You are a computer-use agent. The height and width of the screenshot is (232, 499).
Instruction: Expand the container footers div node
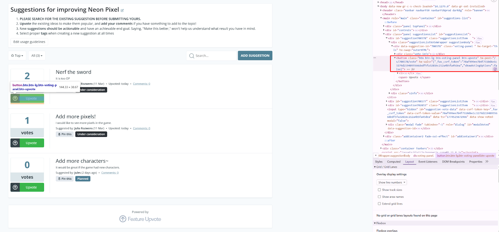tap(381, 148)
